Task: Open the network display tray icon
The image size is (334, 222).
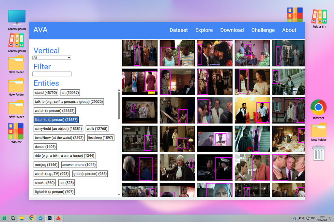Action: tap(308, 218)
